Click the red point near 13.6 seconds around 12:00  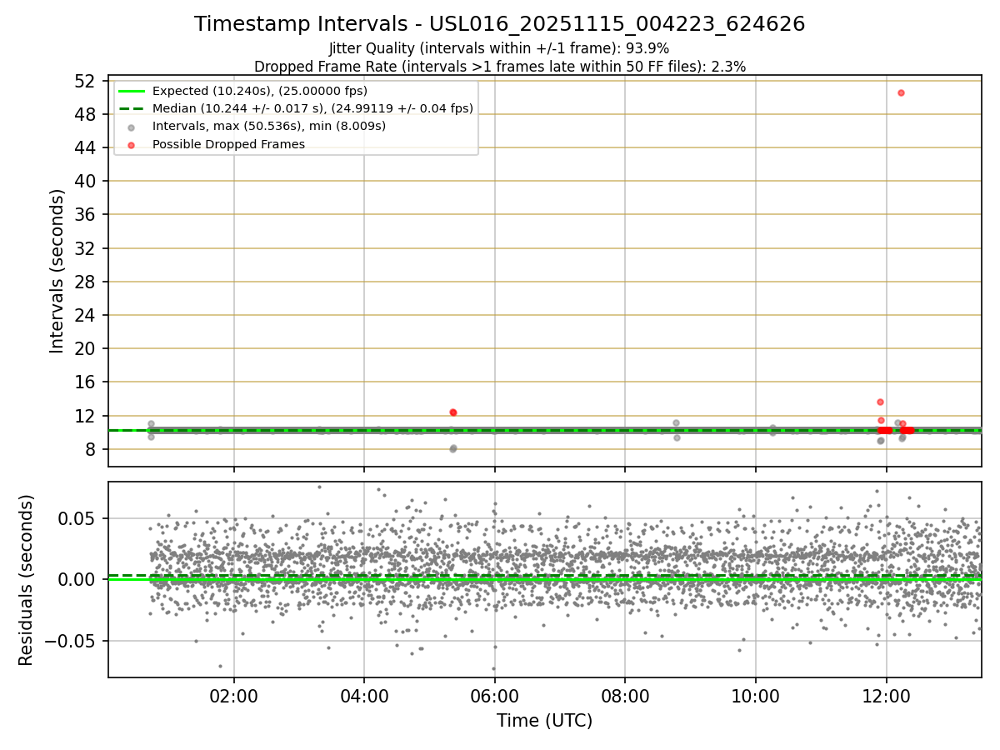pyautogui.click(x=880, y=402)
